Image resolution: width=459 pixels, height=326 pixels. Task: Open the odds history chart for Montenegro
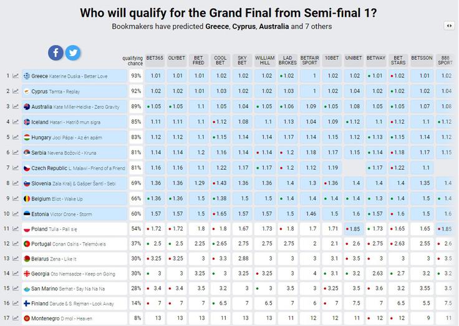[16, 318]
